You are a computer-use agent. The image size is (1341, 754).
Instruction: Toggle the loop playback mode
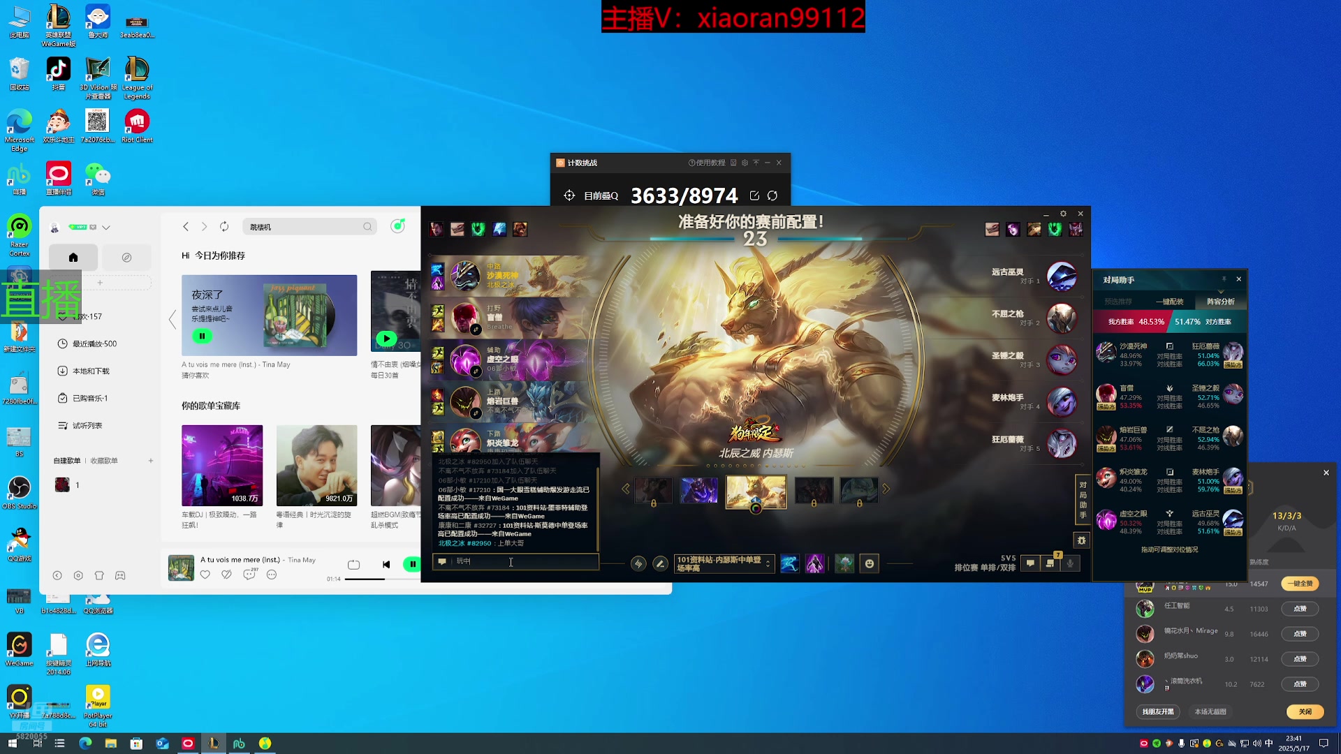353,565
